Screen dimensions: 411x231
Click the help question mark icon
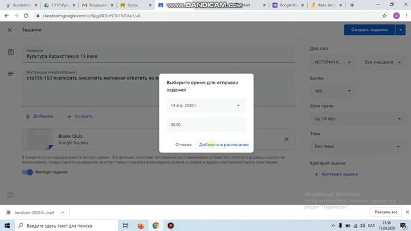coord(10,194)
